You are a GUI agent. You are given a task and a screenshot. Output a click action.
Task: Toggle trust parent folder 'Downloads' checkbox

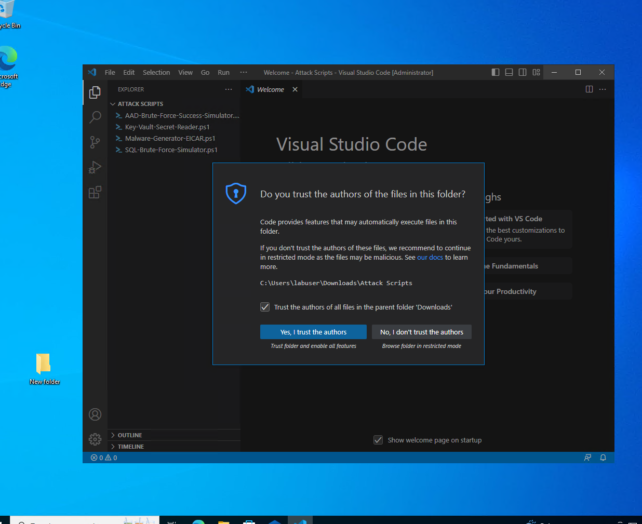pyautogui.click(x=265, y=307)
